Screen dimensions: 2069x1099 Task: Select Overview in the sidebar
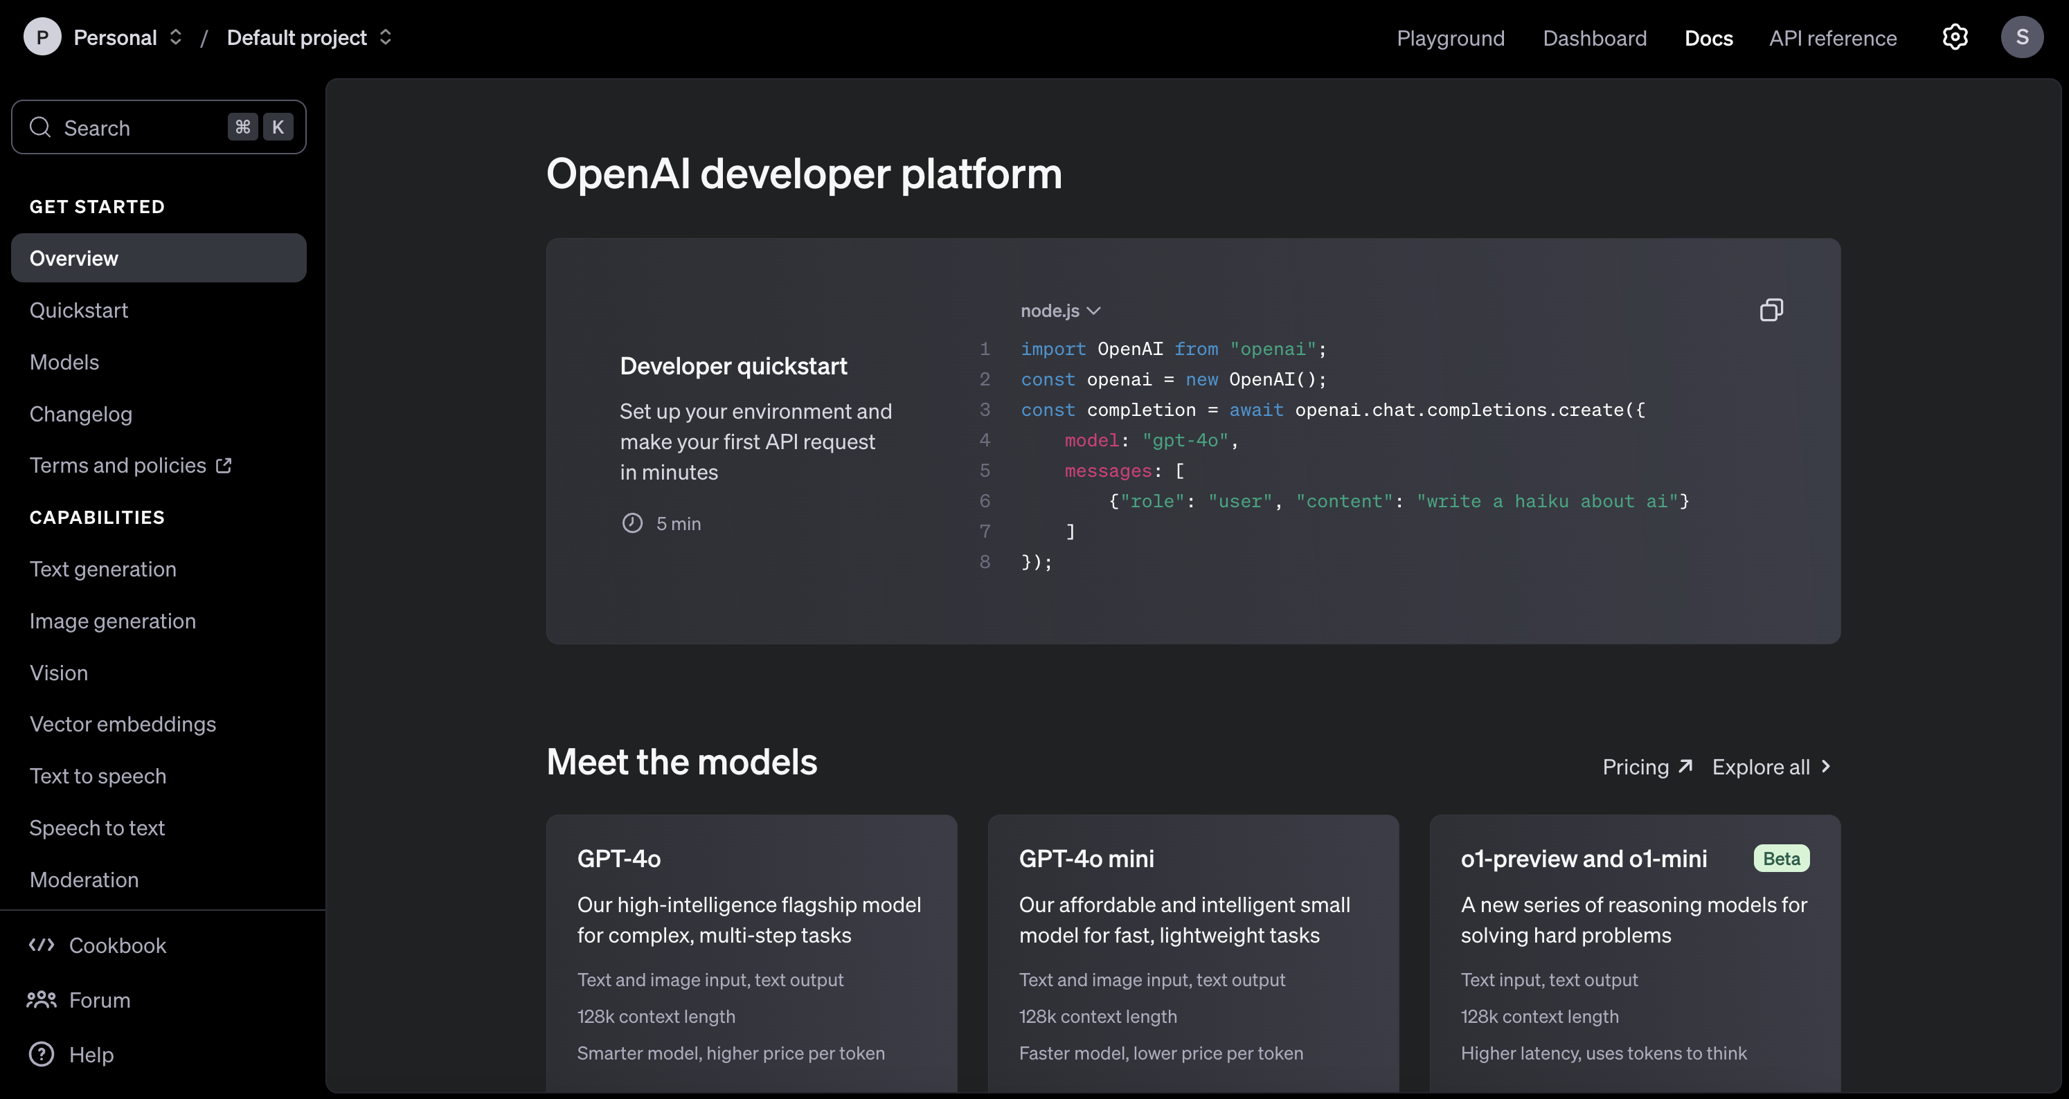click(159, 257)
